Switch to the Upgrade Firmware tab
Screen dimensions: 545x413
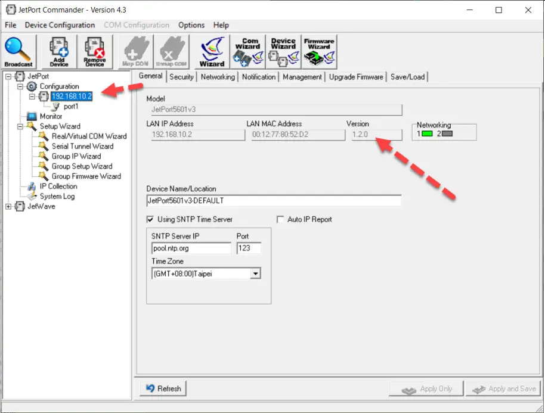tap(356, 76)
